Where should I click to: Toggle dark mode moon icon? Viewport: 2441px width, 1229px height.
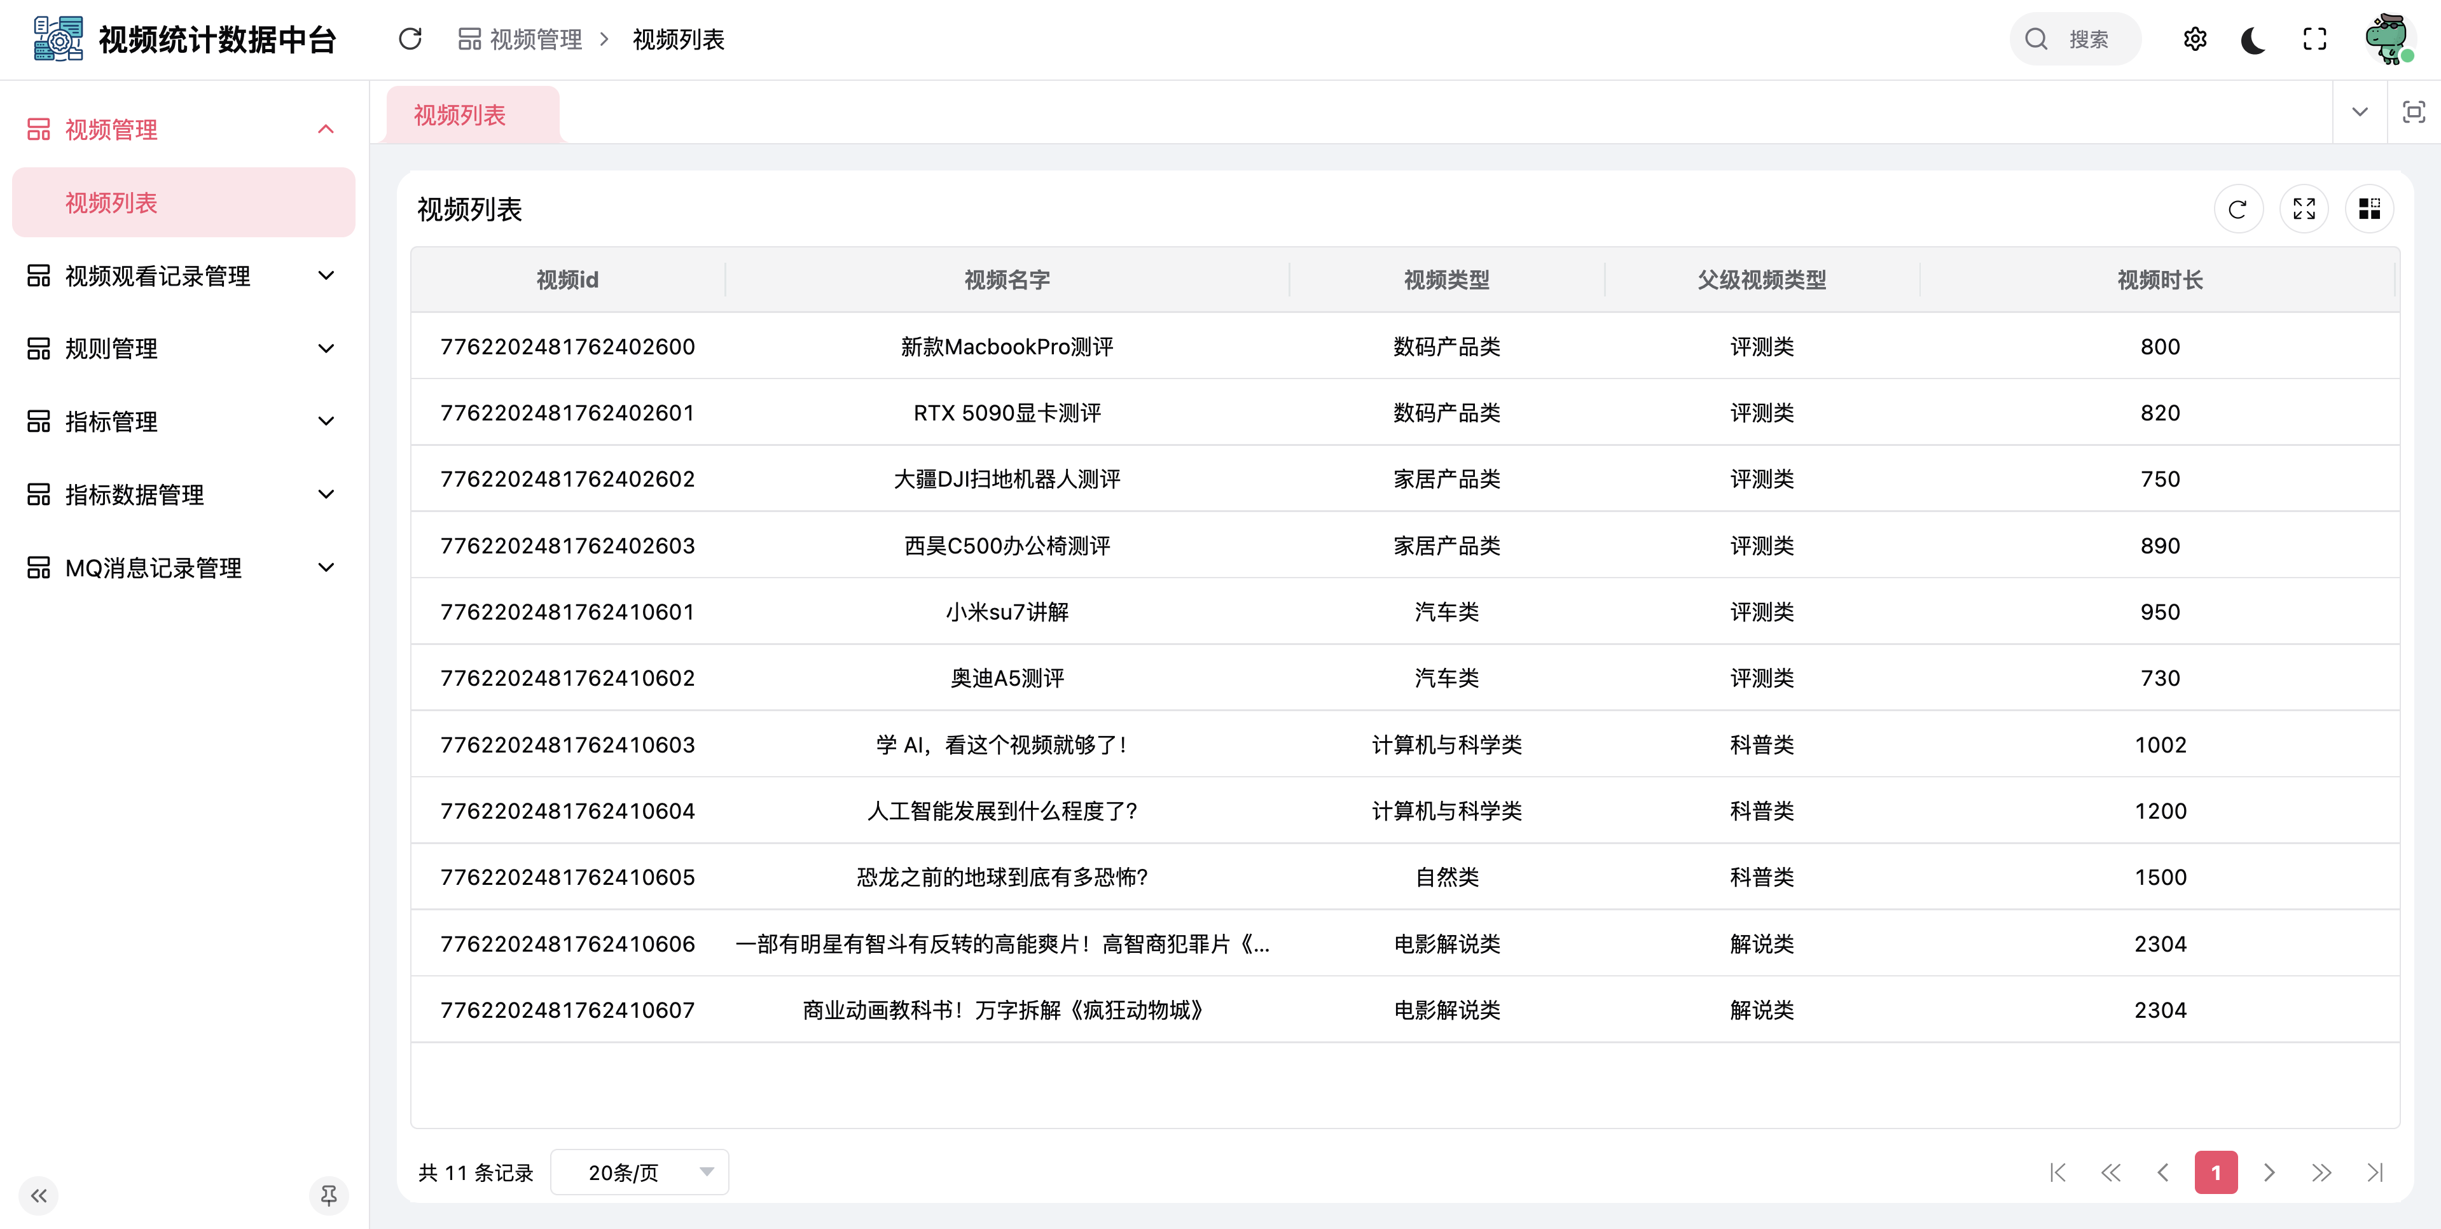pos(2253,40)
